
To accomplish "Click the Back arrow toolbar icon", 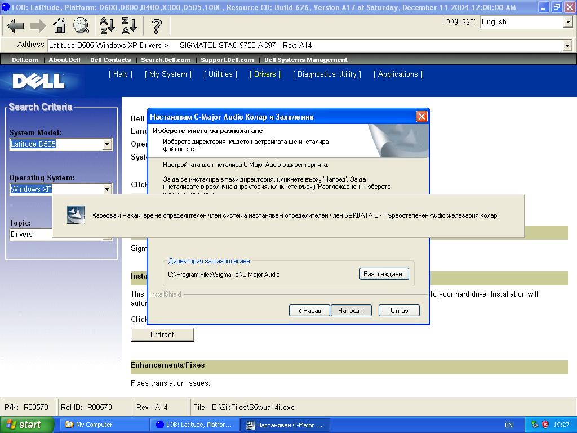I will (15, 26).
